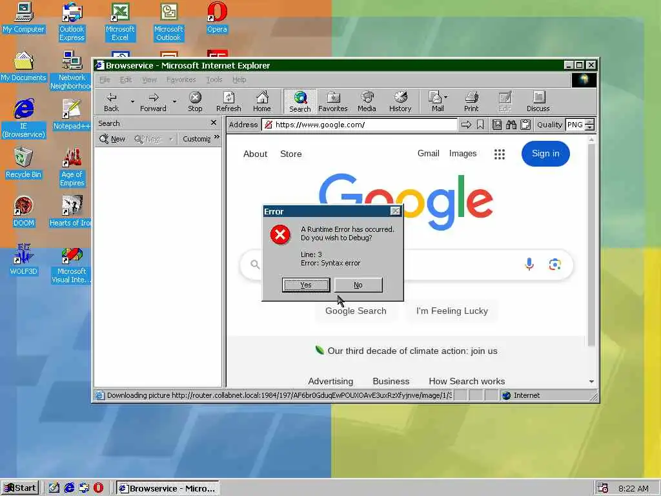The image size is (661, 496).
Task: Open the History toolbar button
Action: coord(400,102)
